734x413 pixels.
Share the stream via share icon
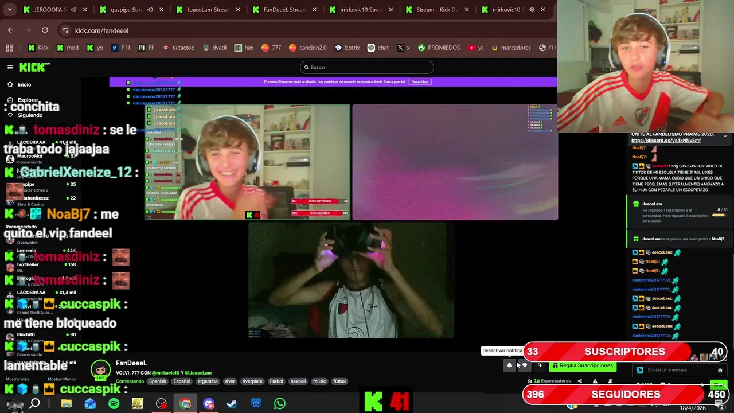tap(580, 381)
